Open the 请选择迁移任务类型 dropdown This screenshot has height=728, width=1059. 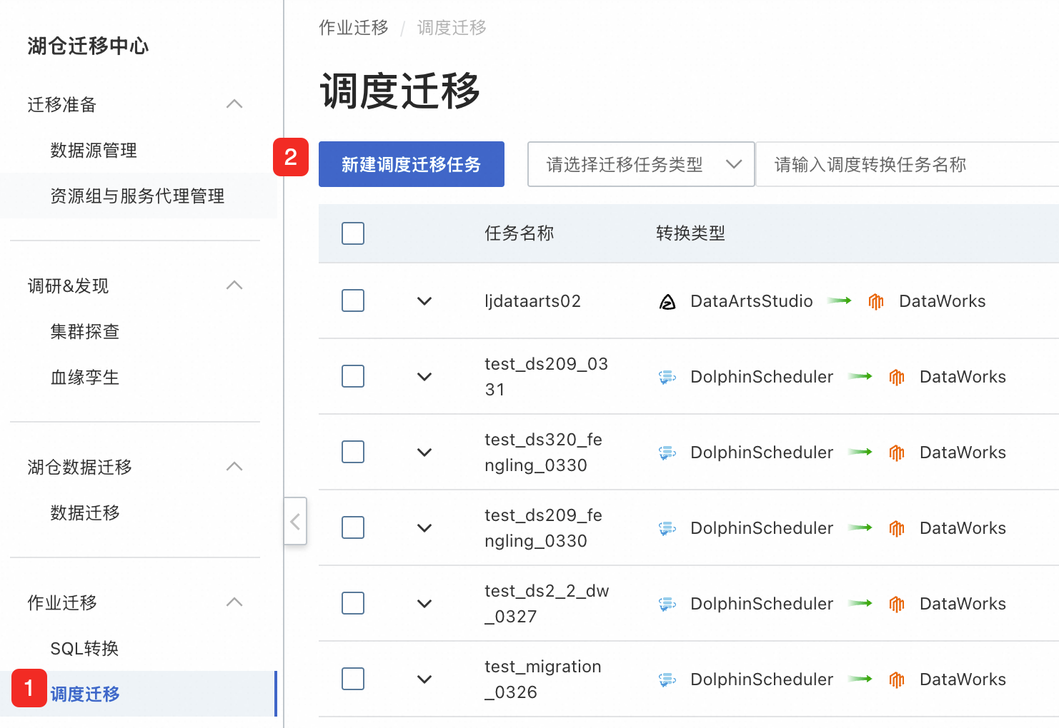click(x=641, y=164)
